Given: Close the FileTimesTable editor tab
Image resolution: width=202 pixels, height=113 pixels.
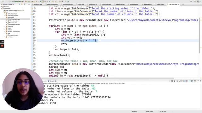Looking at the screenshot, I should [179, 4].
